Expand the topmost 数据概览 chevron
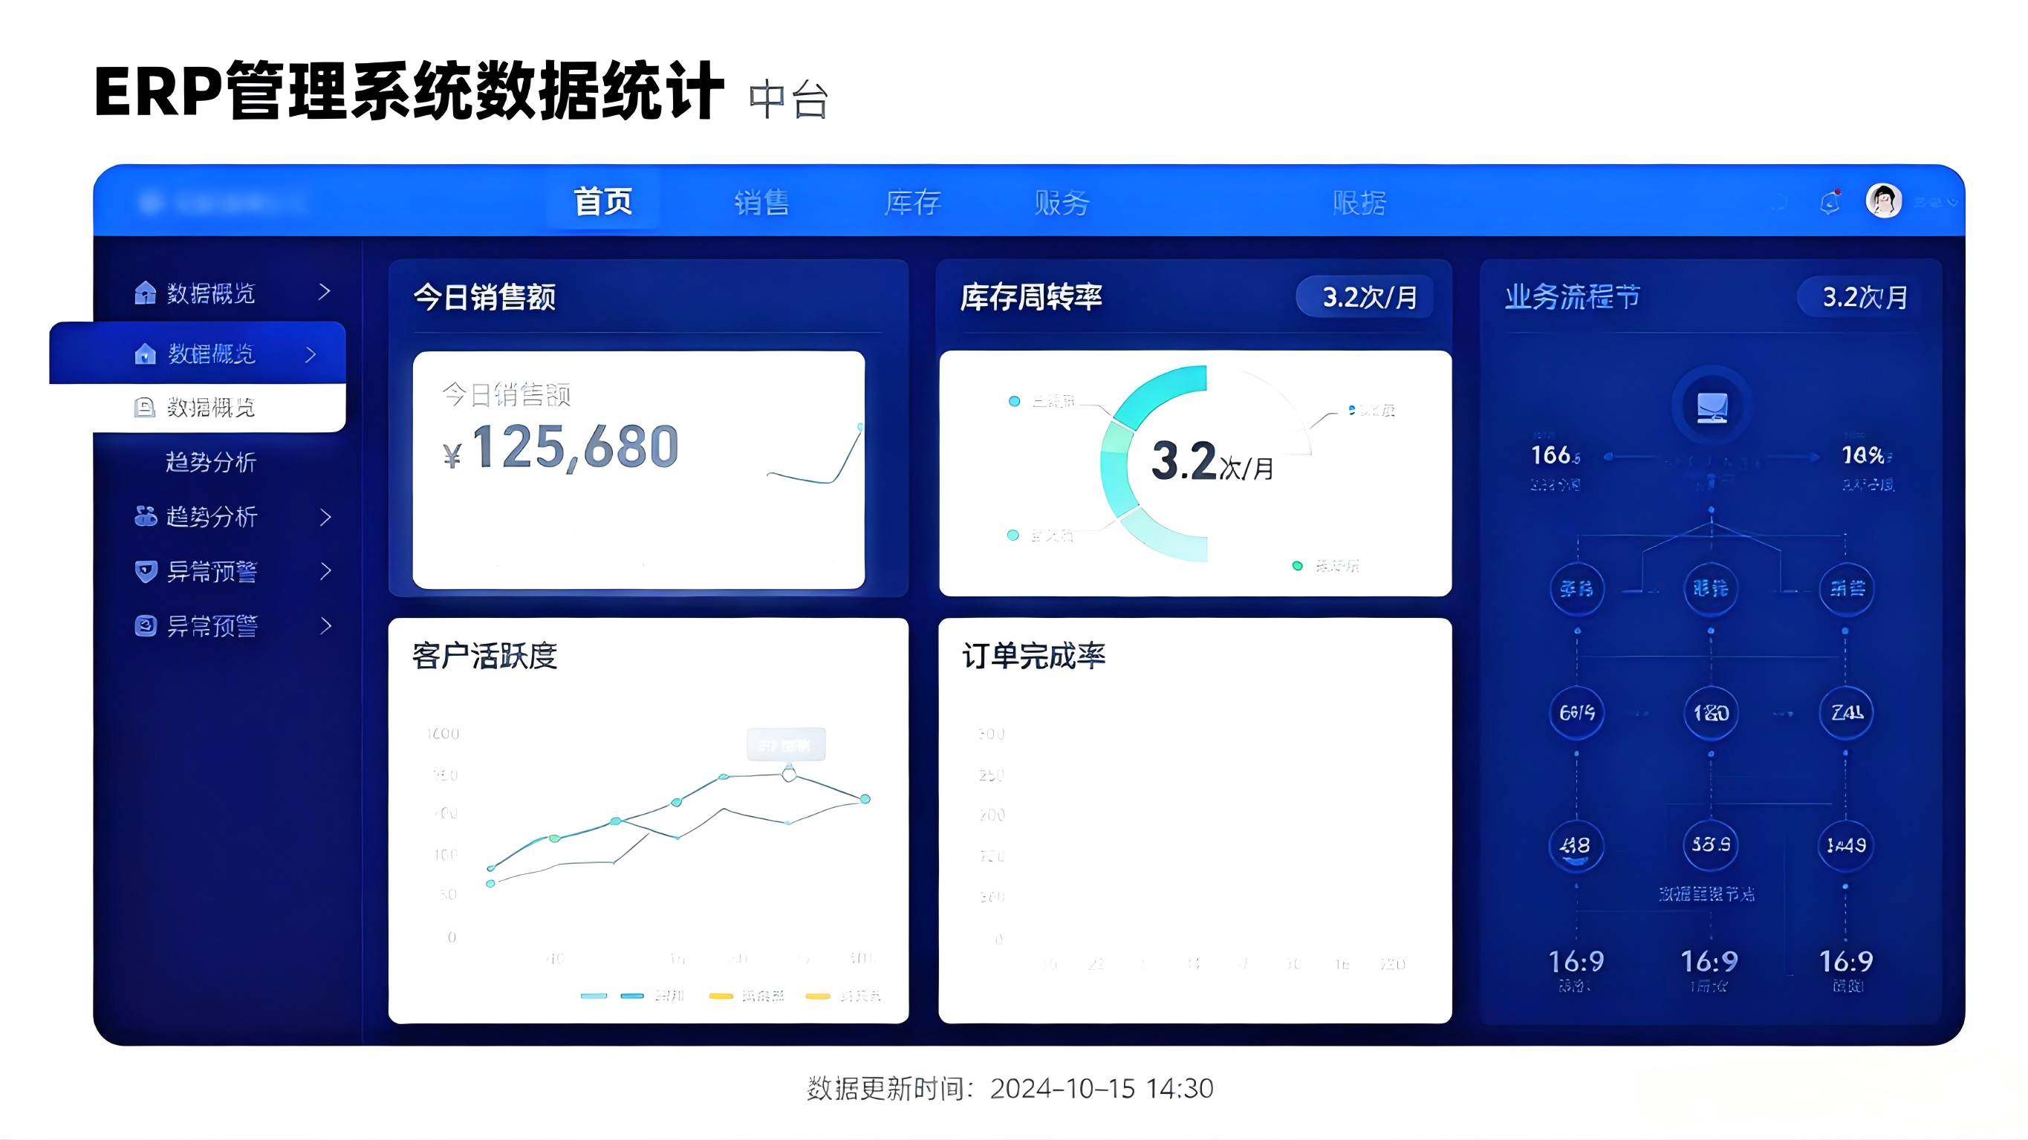The image size is (2028, 1140). point(324,292)
